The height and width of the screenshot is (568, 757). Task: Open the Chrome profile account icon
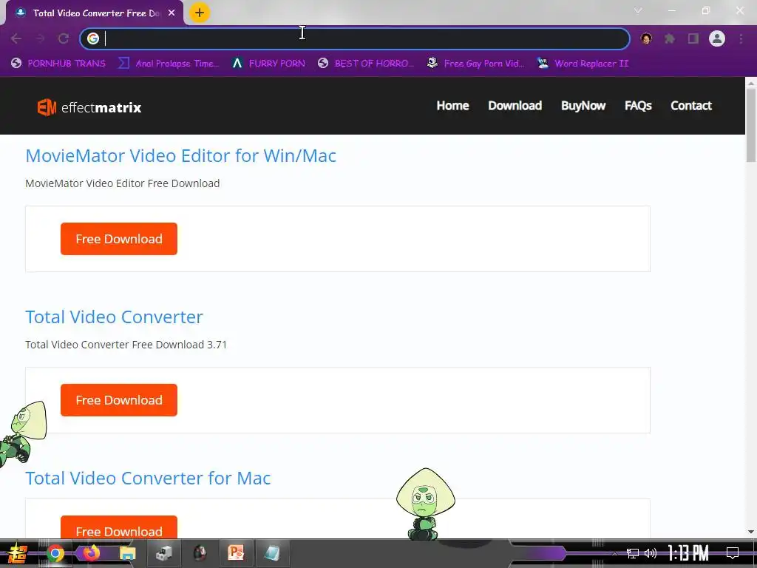pos(717,38)
